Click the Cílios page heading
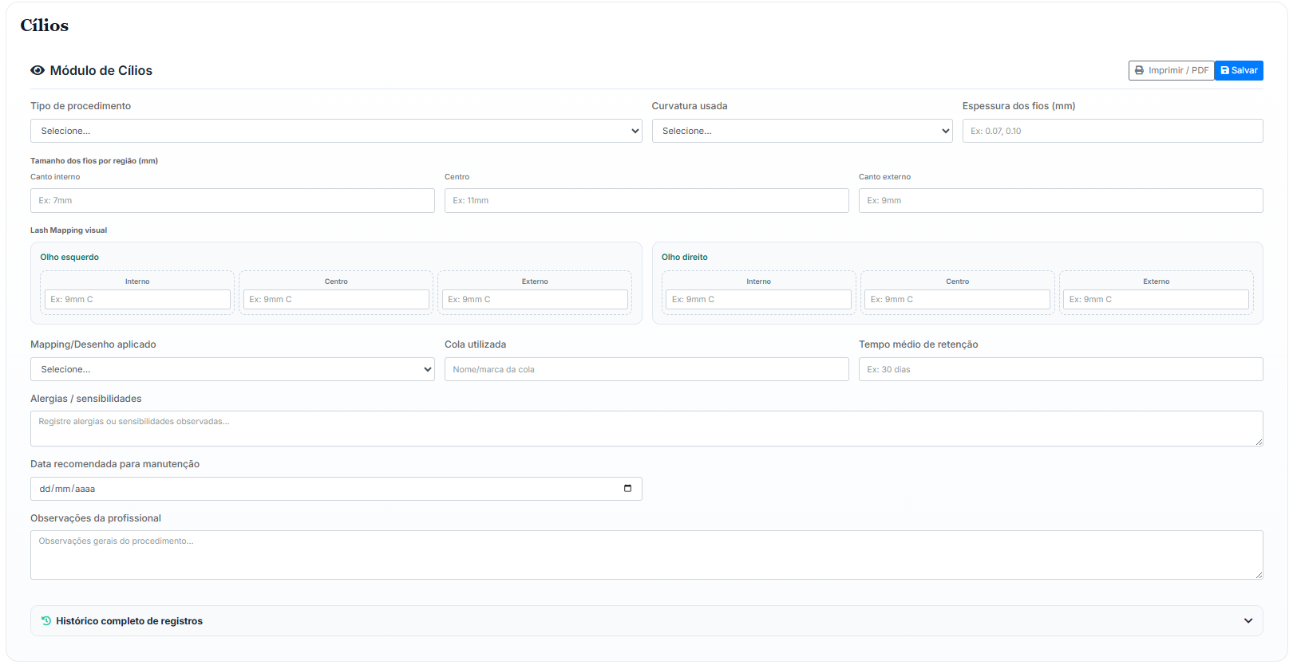The image size is (1297, 669). [x=45, y=26]
